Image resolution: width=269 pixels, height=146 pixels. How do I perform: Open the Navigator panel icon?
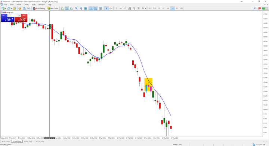tap(24, 8)
